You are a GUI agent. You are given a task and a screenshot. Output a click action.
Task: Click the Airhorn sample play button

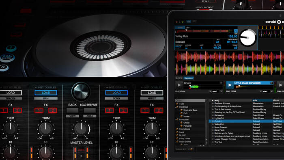tap(179, 85)
